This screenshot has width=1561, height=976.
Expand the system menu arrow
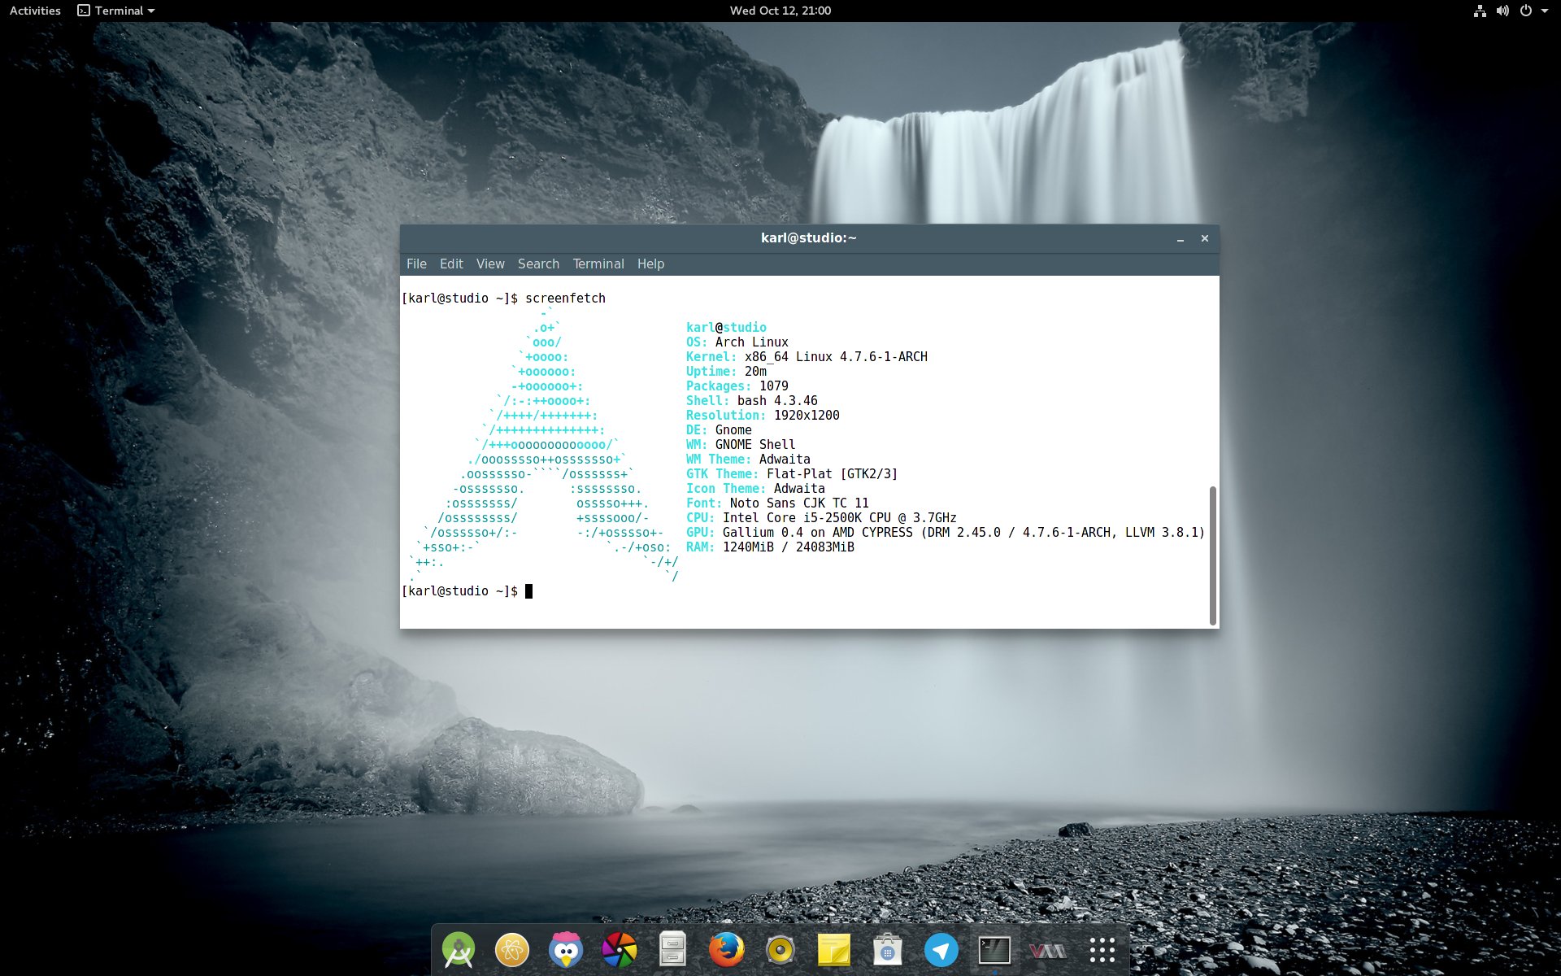[1545, 11]
